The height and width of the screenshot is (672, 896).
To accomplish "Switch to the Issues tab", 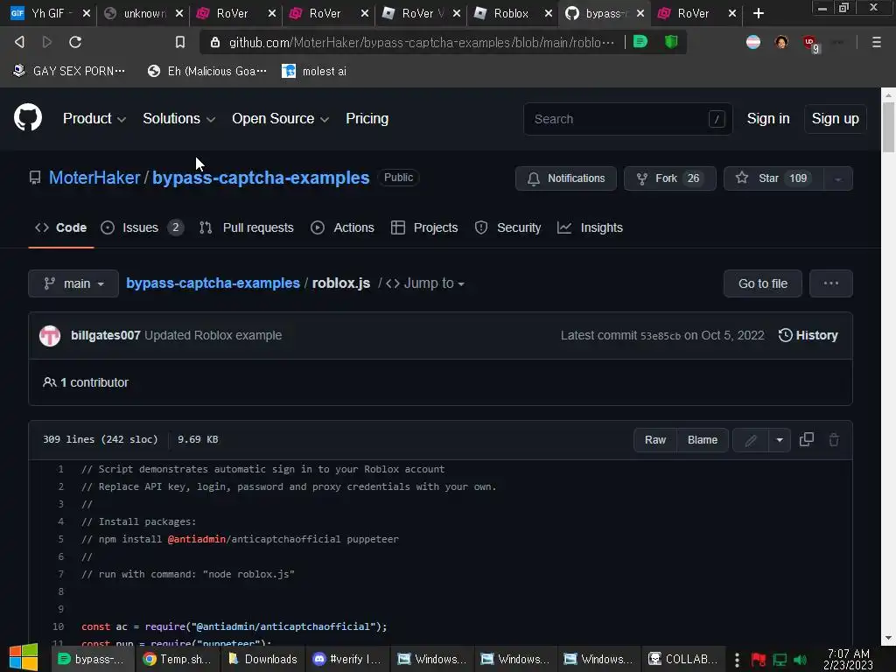I will pos(142,227).
